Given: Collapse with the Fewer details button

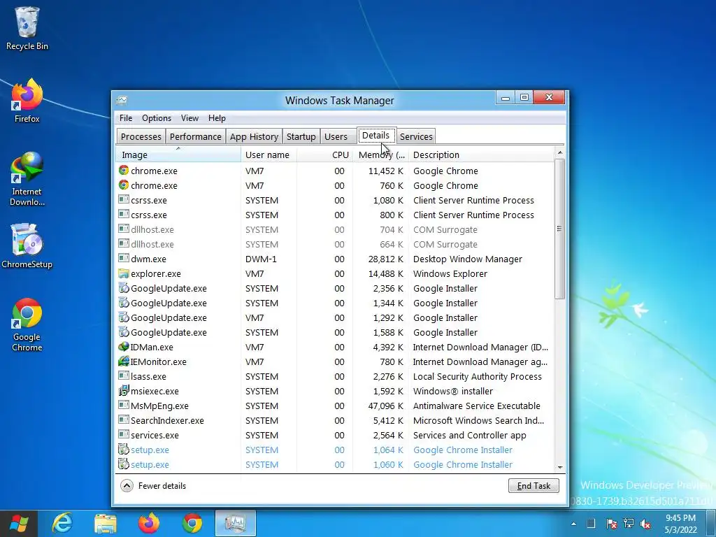Looking at the screenshot, I should 153,485.
